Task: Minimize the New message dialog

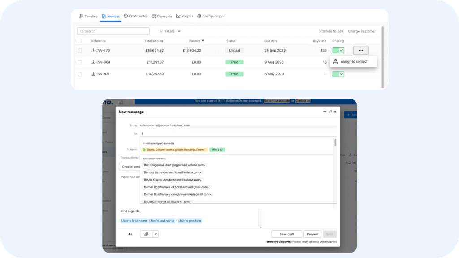Action: [x=325, y=112]
